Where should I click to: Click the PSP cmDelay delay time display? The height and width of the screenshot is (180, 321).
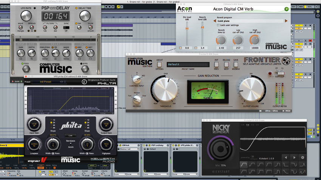coord(56,16)
